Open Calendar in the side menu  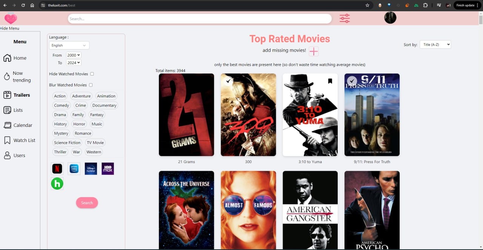tap(18, 125)
